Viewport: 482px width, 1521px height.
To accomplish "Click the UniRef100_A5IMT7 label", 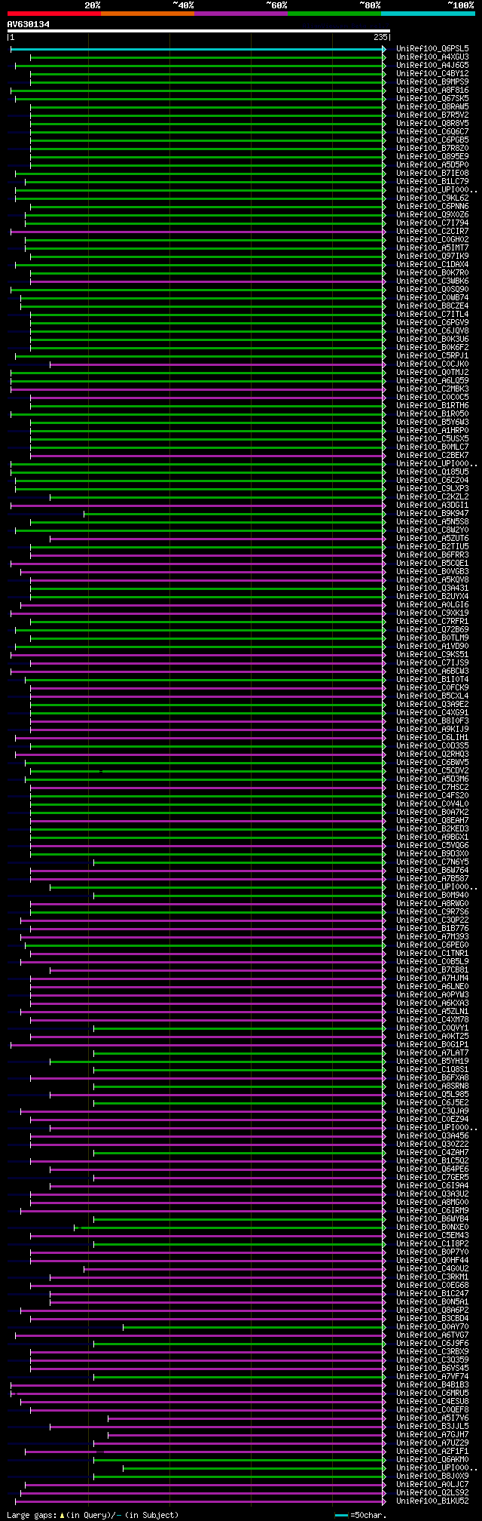I will coord(432,248).
